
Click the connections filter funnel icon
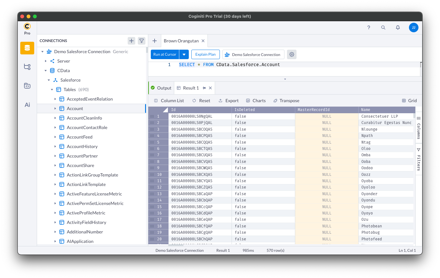[x=142, y=41]
